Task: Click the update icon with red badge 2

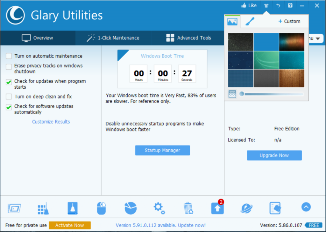Action: click(217, 208)
